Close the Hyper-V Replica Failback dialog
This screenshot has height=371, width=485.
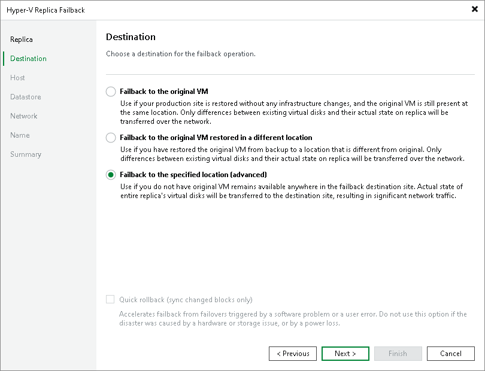tap(475, 10)
